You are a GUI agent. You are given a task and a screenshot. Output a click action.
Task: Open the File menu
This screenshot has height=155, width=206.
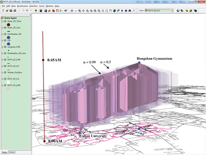point(3,6)
